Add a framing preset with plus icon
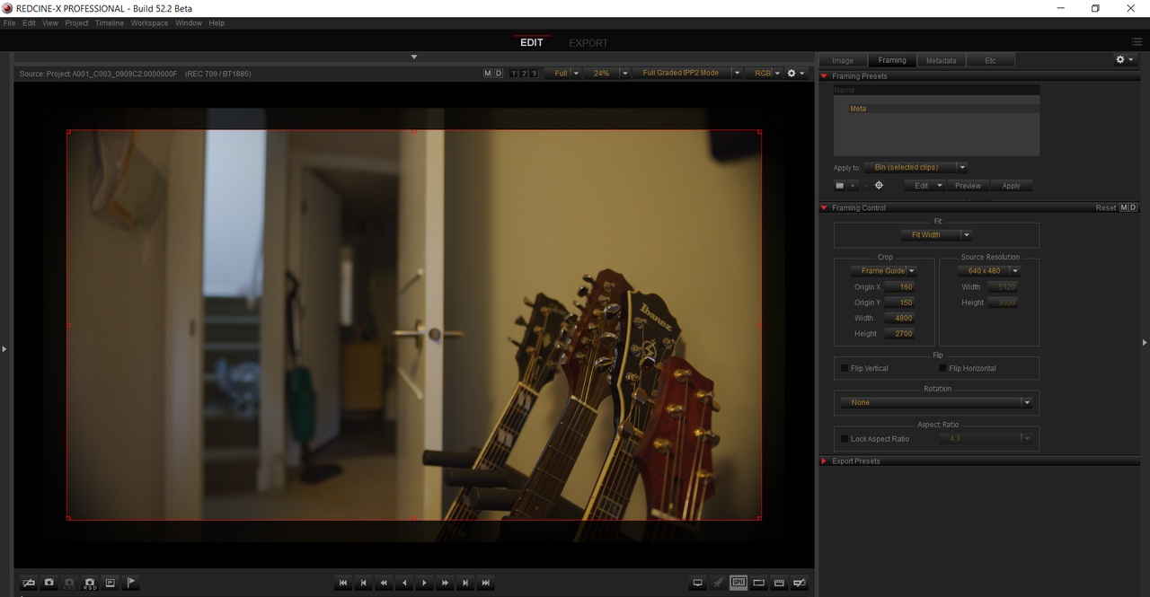Image resolution: width=1150 pixels, height=597 pixels. click(x=853, y=186)
